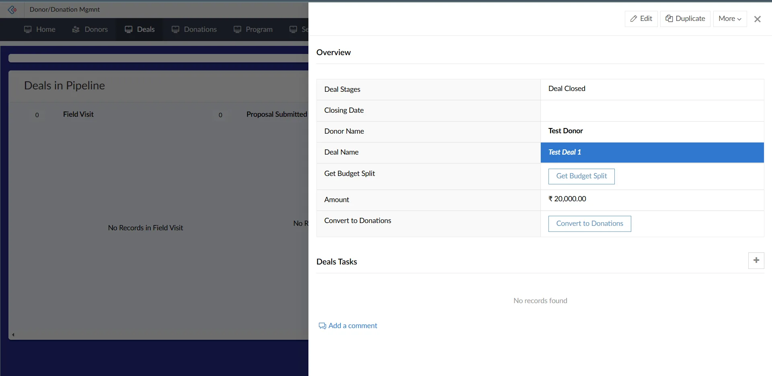
Task: Click the Convert to Donations button
Action: [x=589, y=224]
